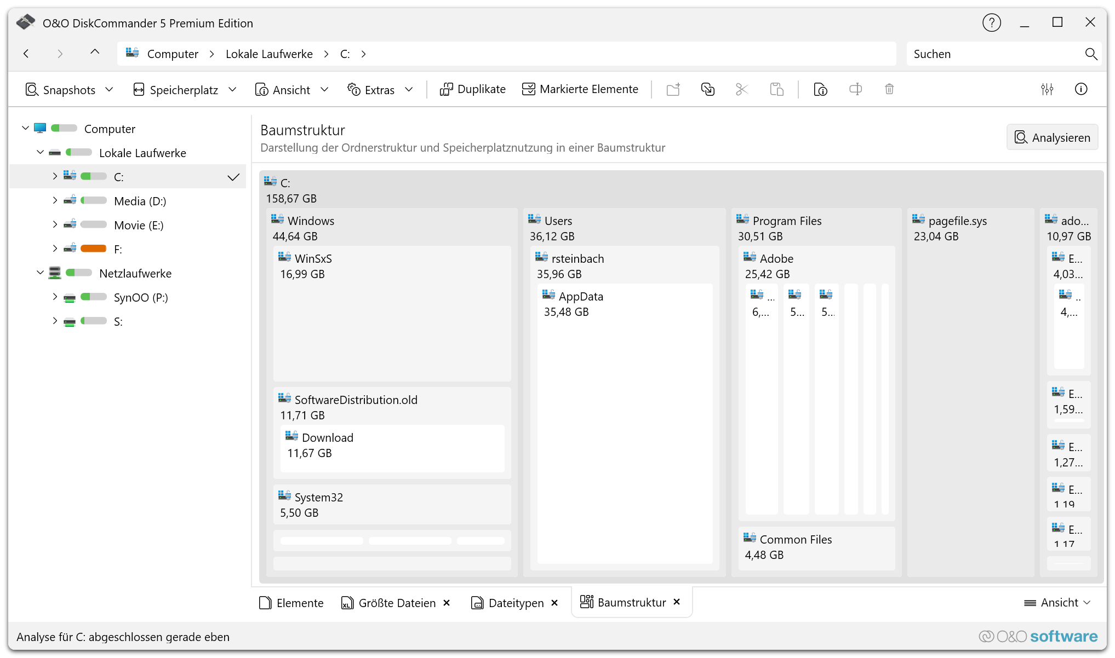Viewport: 1115px width, 658px height.
Task: Open the Snapshots menu
Action: [69, 89]
